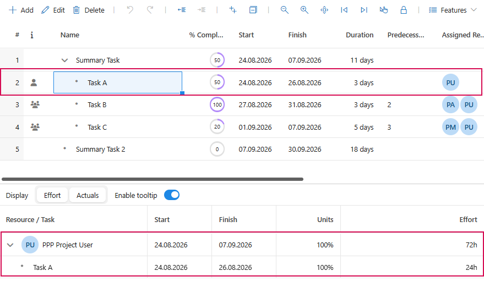Toggle the Enable tooltip switch
The width and height of the screenshot is (484, 282).
click(172, 195)
